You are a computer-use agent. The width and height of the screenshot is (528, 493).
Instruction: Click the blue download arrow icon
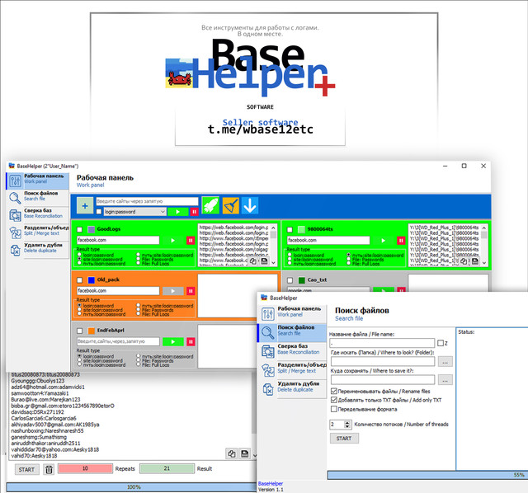coord(250,205)
